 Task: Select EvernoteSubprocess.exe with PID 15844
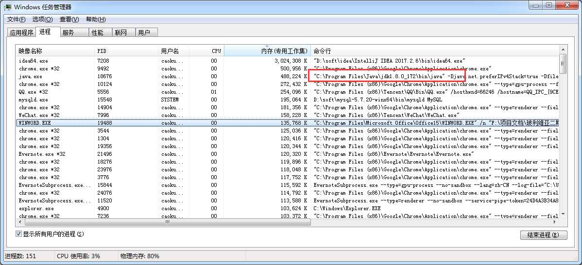pos(287,185)
